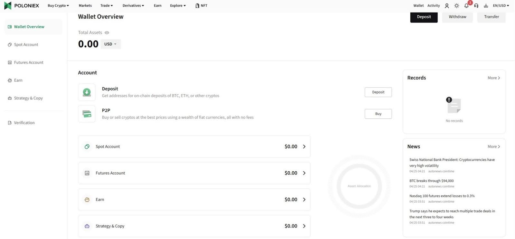Click the Poloniex logo
The image size is (515, 239).
point(22,5)
